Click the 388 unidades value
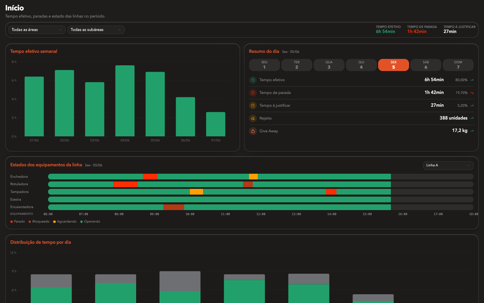484x303 pixels. pos(453,118)
